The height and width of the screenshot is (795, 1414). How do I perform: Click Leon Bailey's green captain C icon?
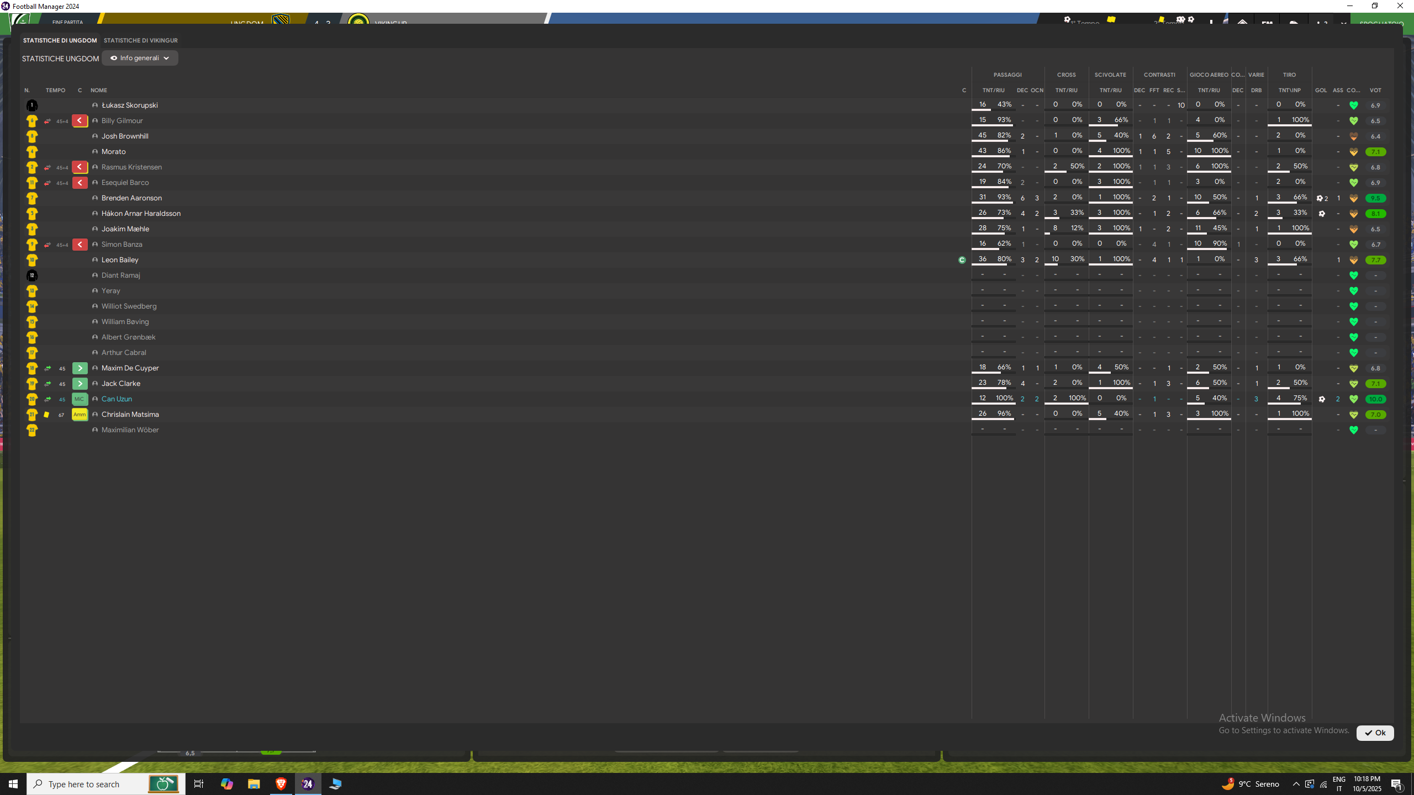962,259
